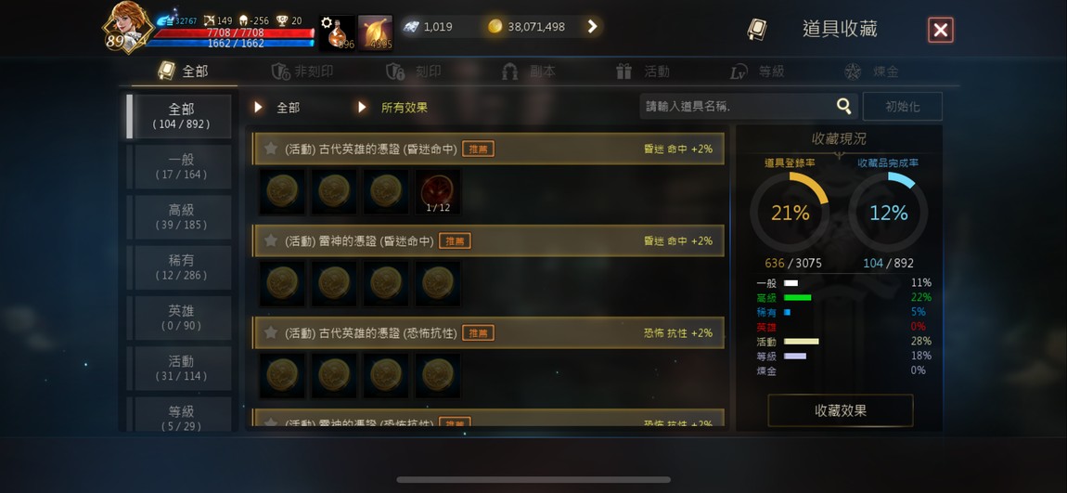Favorite the 古代英雄的憑證 (昏迷命中) collection star

[271, 149]
